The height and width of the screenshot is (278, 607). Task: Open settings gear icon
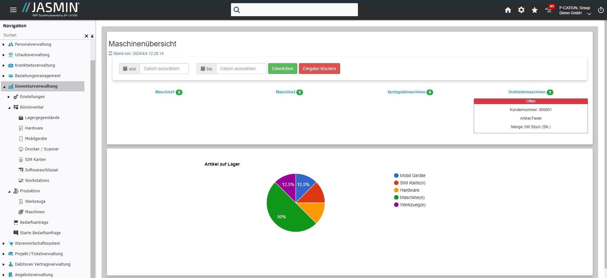[x=521, y=10]
